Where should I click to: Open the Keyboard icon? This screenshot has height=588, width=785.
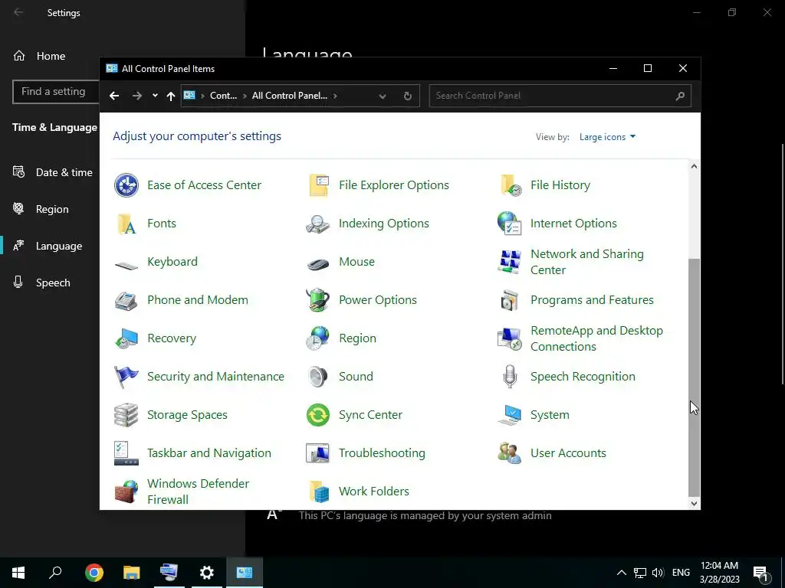(126, 264)
